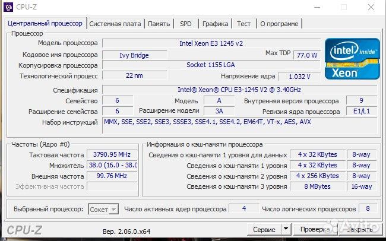Click the instruction set field listing MMX, SSE
Viewport: 386px width, 241px height.
(239, 126)
